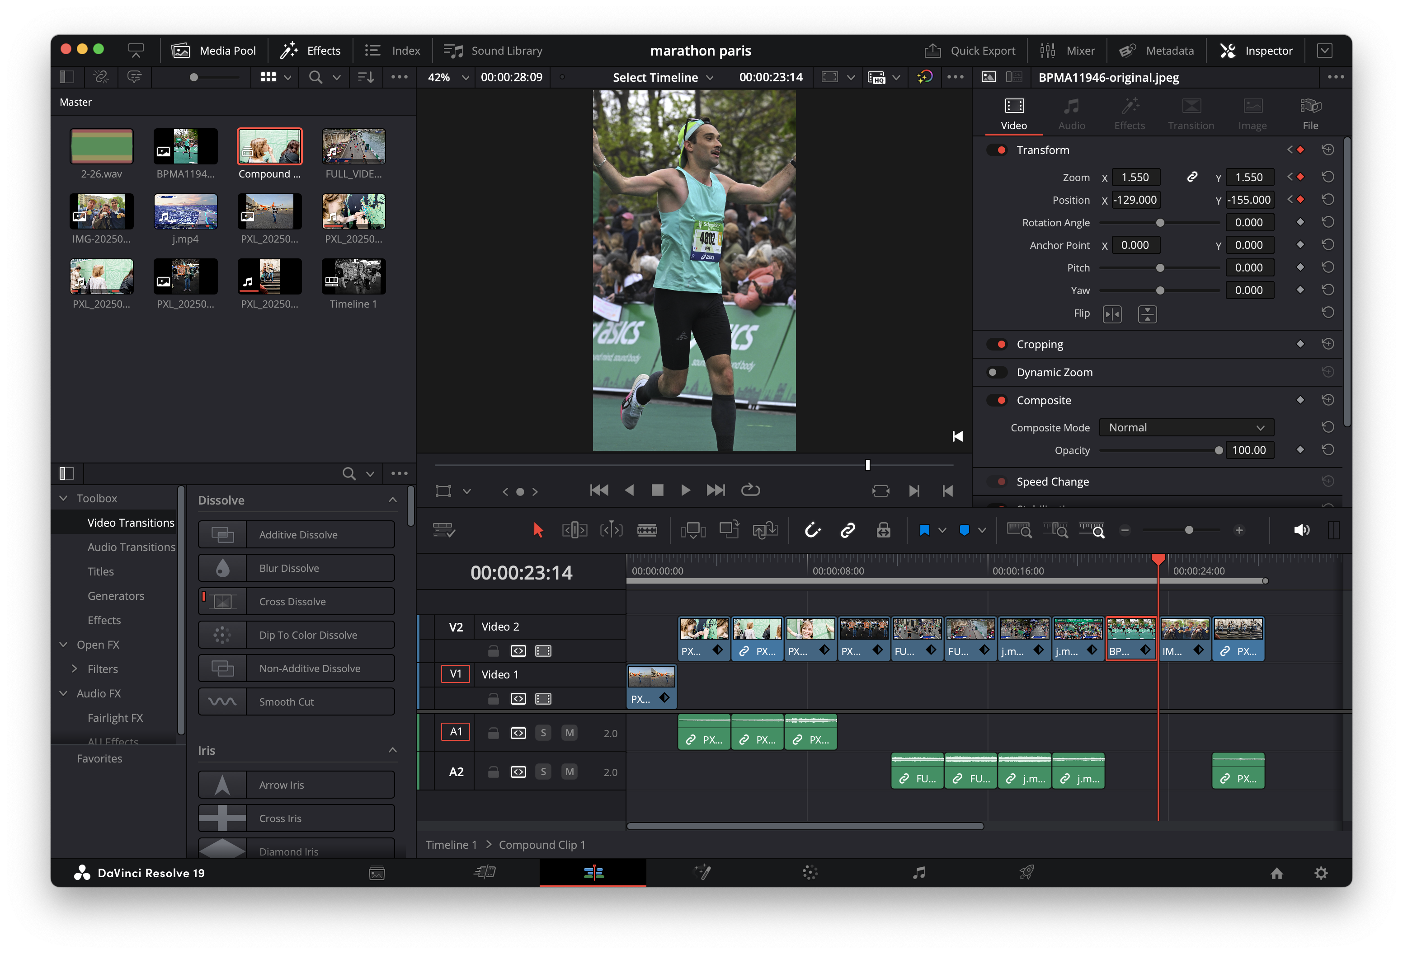Viewport: 1403px width, 954px height.
Task: Add a blue flag to the clip
Action: [x=924, y=530]
